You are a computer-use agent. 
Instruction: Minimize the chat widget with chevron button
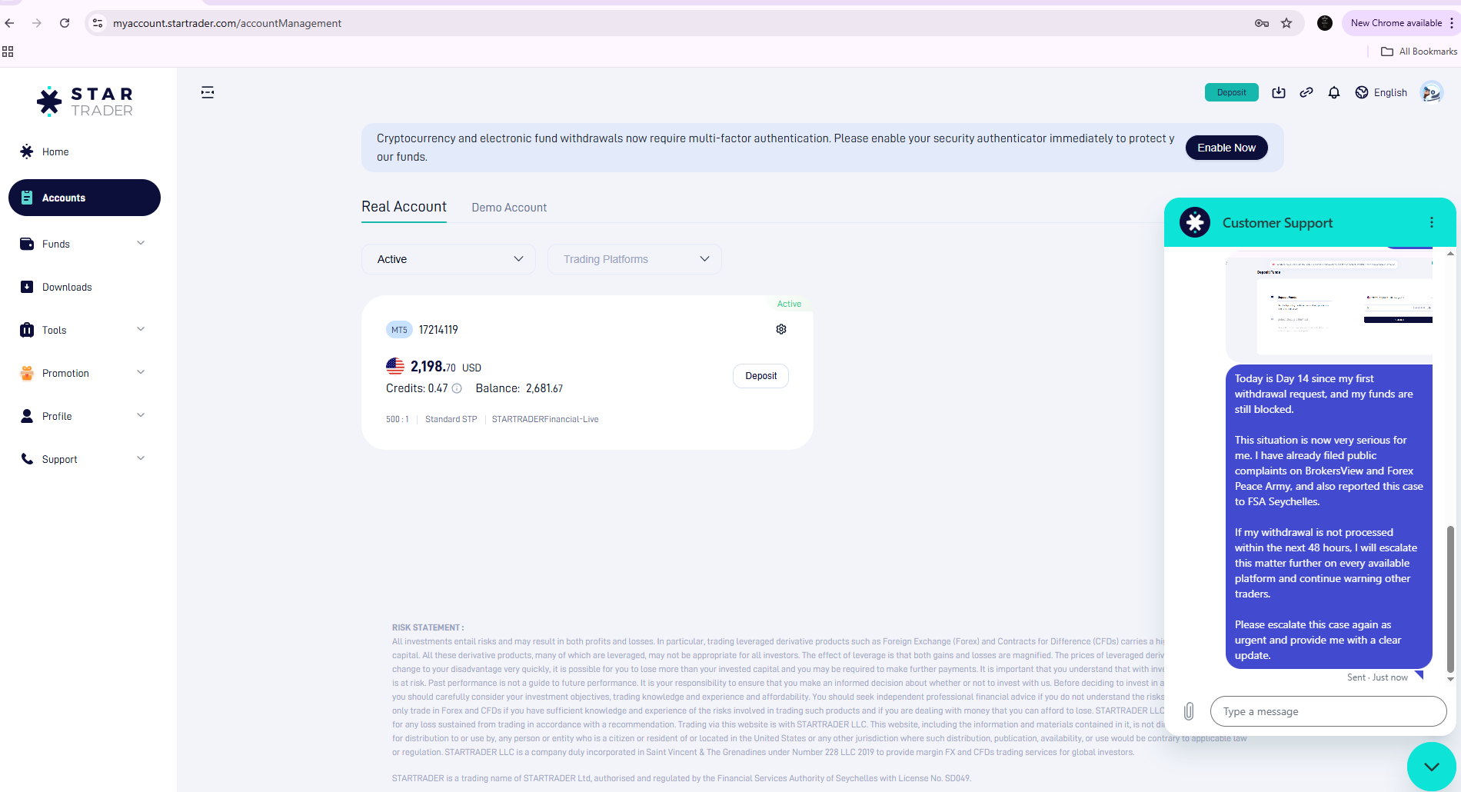point(1432,767)
